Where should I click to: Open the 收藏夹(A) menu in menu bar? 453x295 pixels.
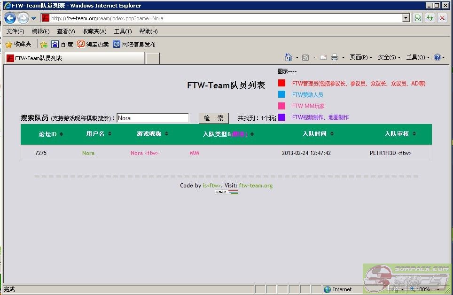[x=94, y=31]
